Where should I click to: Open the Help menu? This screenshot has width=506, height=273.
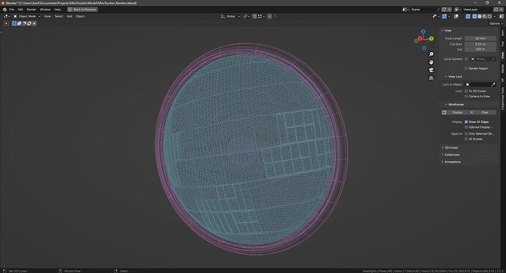57,10
